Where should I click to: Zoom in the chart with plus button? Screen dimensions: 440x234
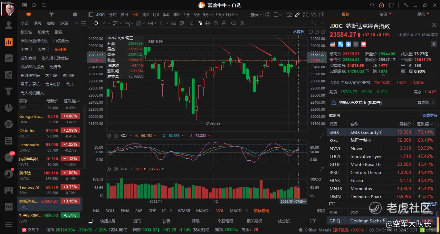tap(322, 32)
